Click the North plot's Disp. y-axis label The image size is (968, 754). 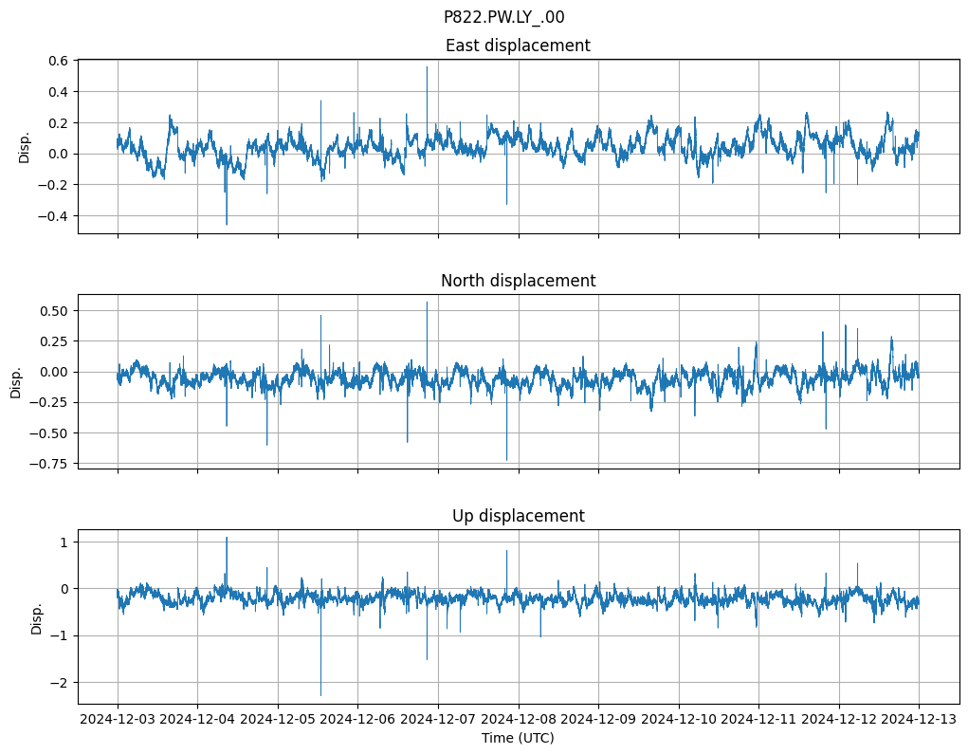point(16,381)
